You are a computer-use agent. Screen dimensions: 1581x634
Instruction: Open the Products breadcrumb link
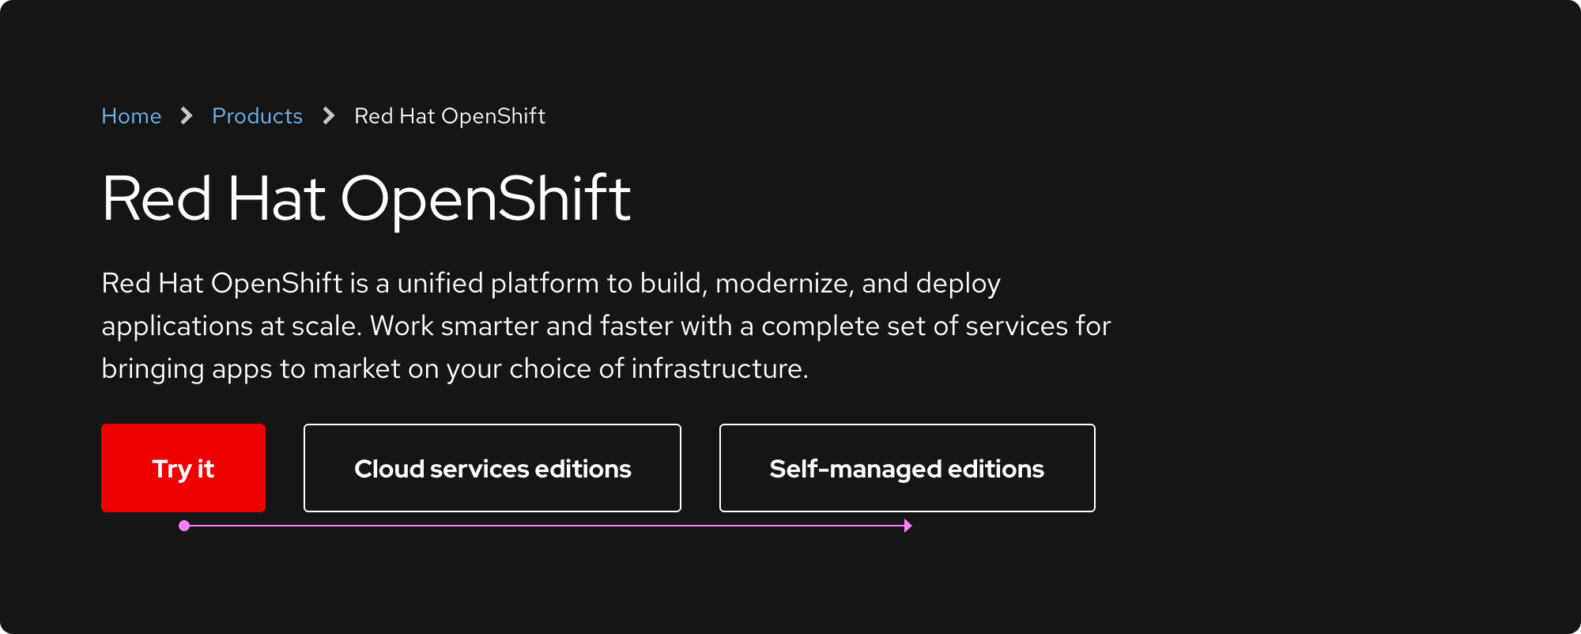(x=257, y=116)
